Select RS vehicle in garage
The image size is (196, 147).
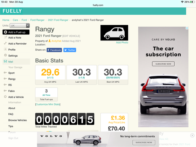[10, 85]
